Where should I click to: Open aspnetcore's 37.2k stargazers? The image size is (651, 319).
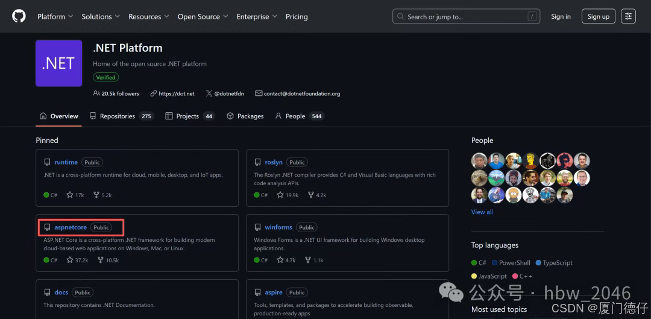pos(77,260)
